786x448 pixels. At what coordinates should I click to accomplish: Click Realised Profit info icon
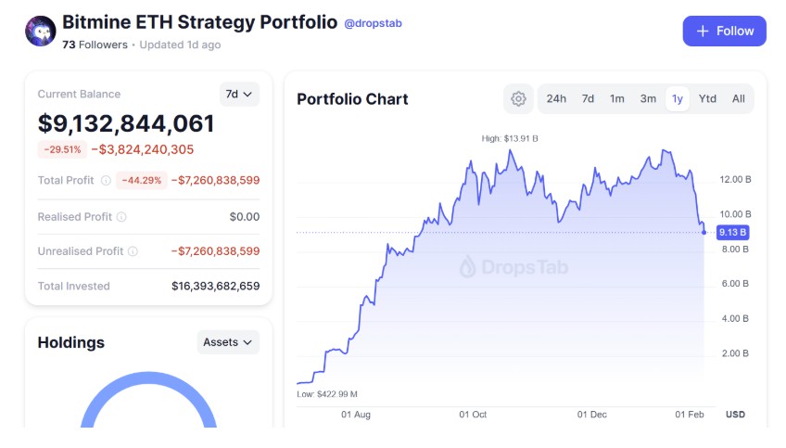tap(121, 217)
